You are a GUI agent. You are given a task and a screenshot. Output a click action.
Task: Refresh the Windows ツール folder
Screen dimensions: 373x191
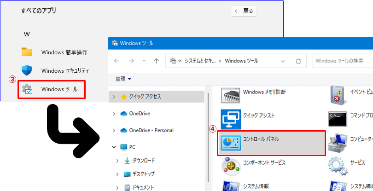tap(298, 61)
